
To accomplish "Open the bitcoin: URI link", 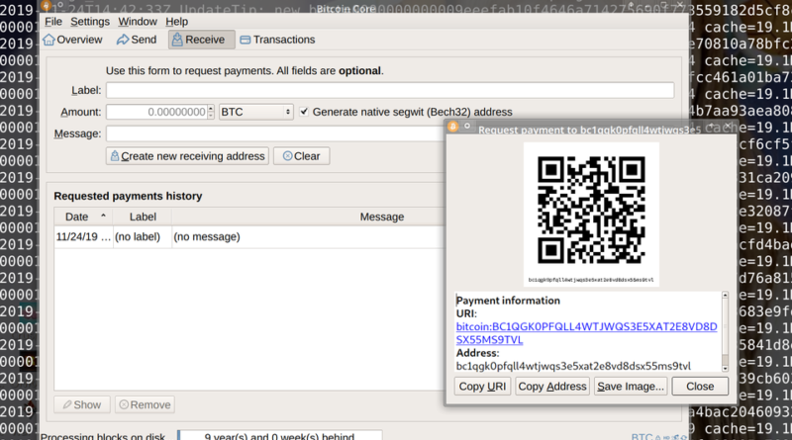I will (x=586, y=333).
